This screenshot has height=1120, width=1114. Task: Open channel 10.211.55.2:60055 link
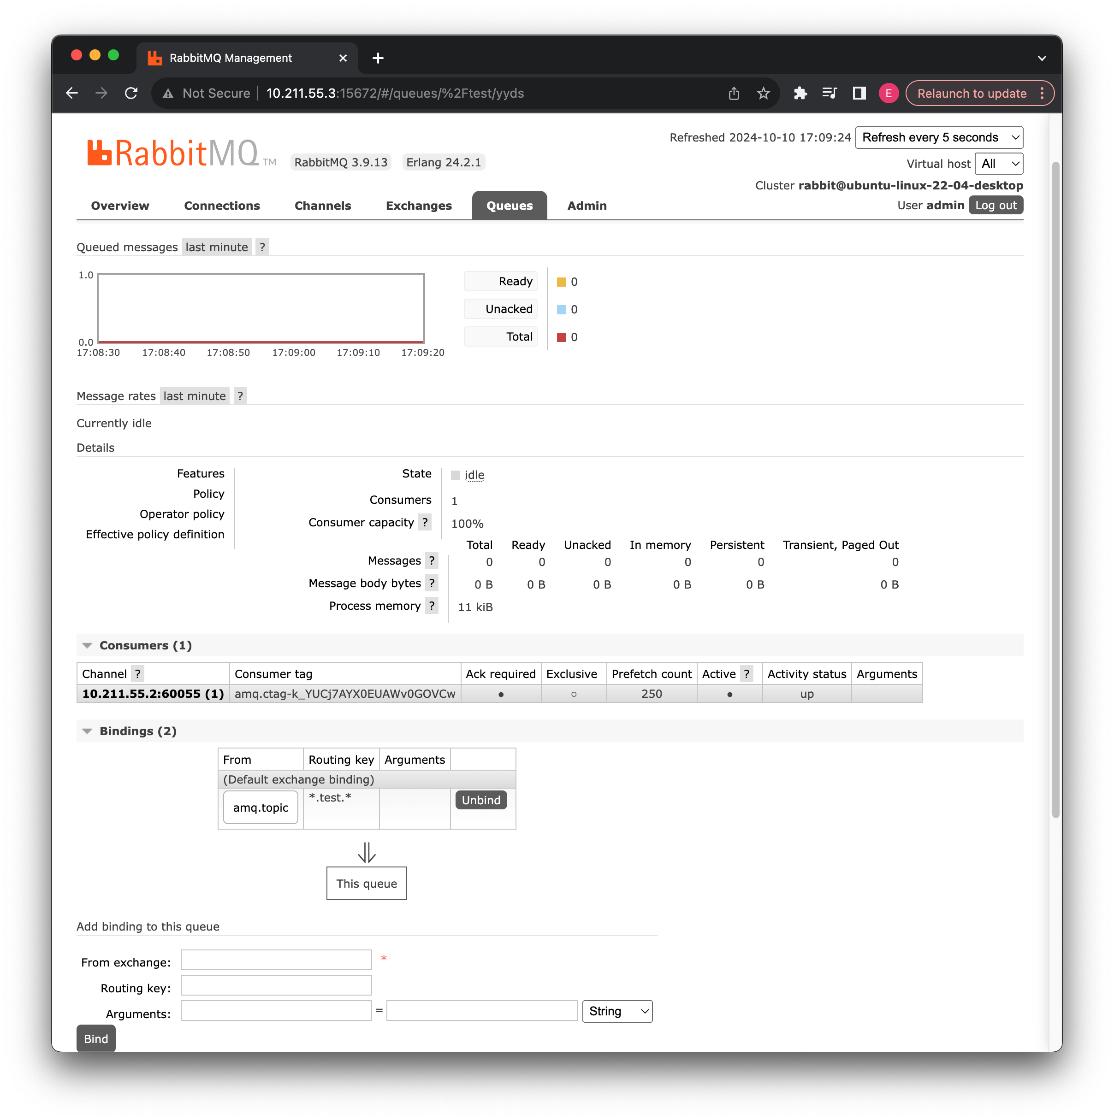(153, 694)
